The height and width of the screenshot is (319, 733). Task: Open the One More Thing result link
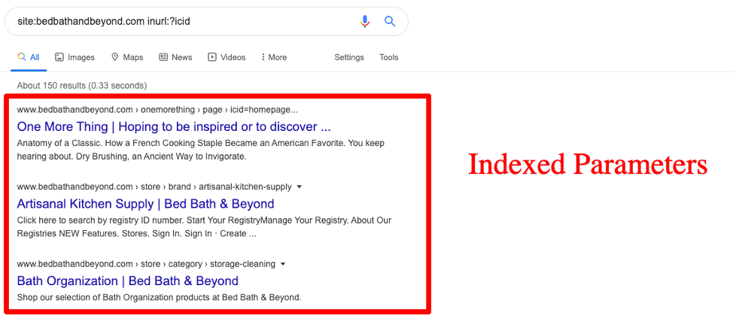(174, 126)
